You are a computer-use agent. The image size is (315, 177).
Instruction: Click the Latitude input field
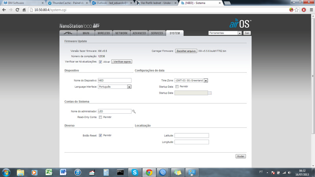coord(192,136)
